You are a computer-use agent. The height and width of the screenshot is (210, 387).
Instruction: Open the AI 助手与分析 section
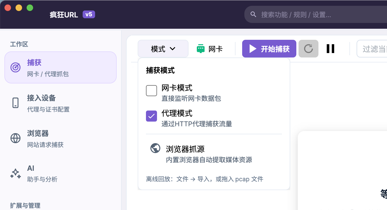coord(61,173)
